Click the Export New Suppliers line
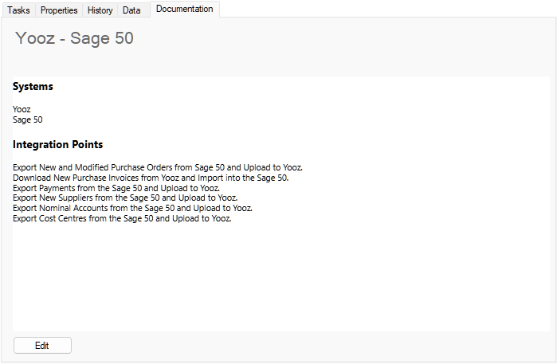 click(x=125, y=198)
